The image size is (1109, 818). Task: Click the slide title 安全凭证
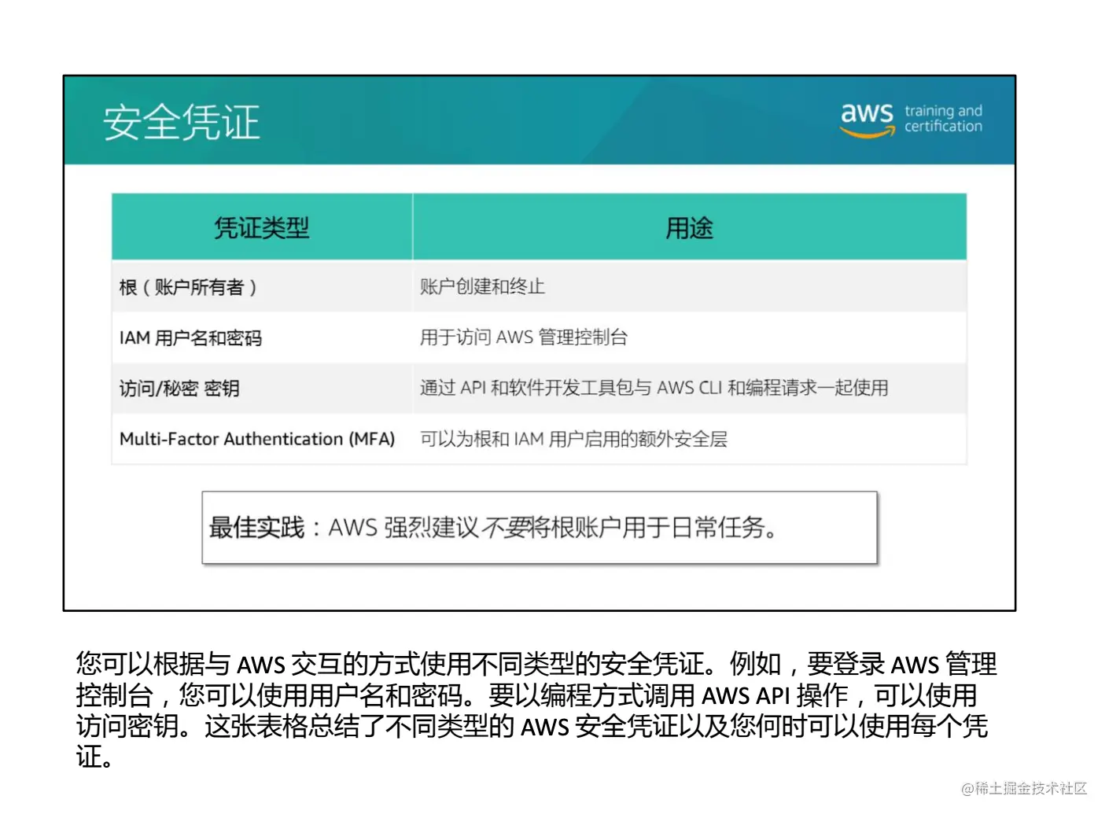(x=182, y=122)
